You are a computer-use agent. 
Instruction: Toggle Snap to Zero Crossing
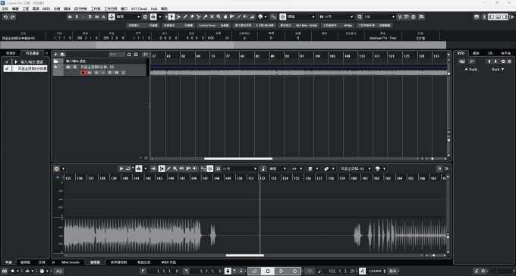(273, 17)
